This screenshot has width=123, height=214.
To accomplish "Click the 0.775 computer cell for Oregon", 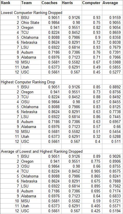I will [x=92, y=161].
